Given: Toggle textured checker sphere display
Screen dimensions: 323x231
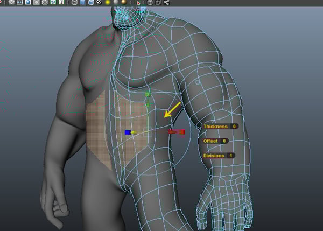Looking at the screenshot, I should (x=99, y=3).
